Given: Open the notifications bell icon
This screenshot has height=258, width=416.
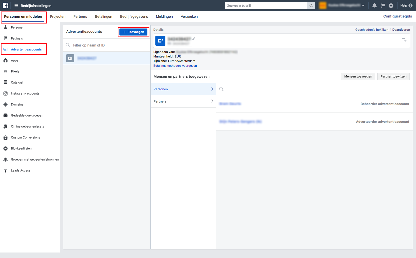Looking at the screenshot, I should click(374, 5).
